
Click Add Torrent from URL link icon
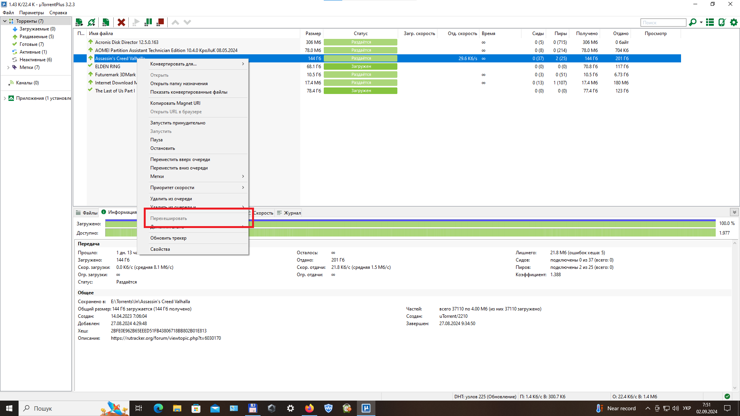point(91,22)
